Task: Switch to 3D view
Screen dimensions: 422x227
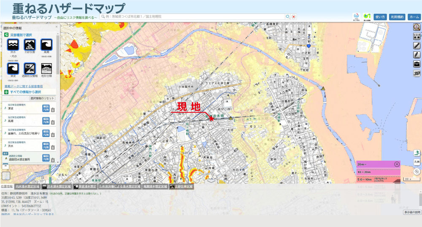Action: pos(417,74)
